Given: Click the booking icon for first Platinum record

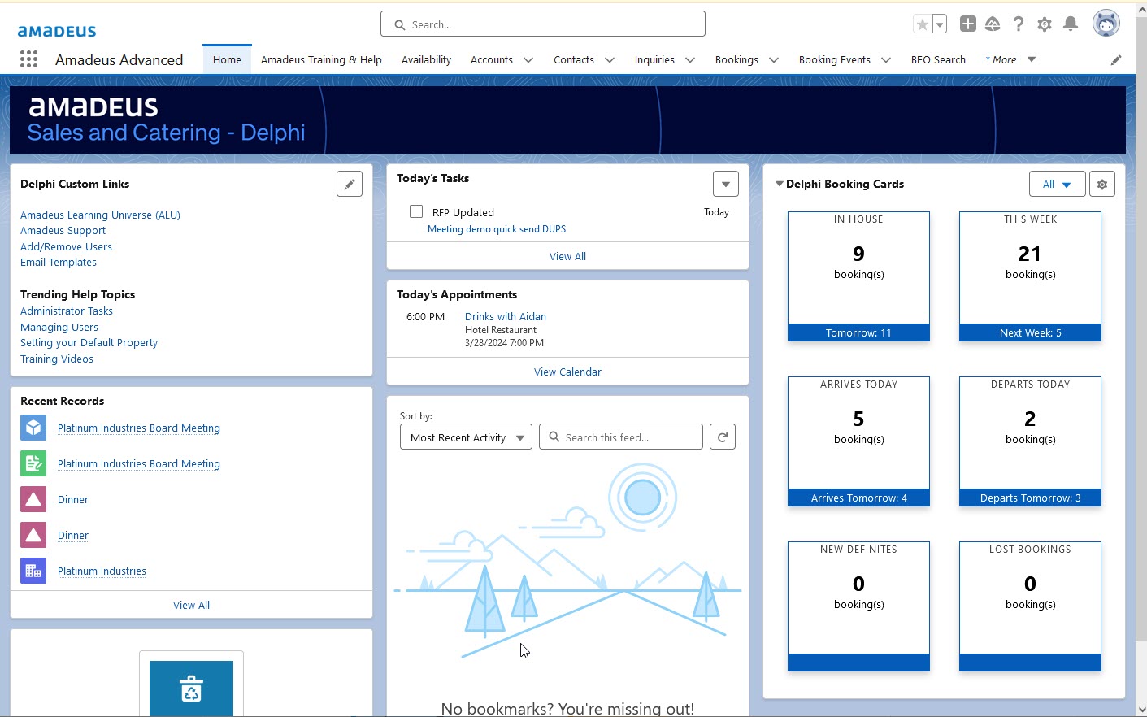Looking at the screenshot, I should (33, 428).
